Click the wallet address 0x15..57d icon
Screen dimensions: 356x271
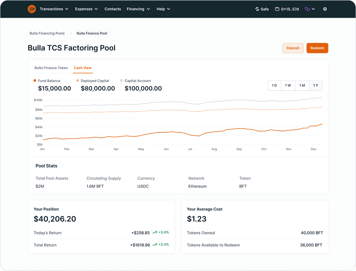(x=277, y=9)
